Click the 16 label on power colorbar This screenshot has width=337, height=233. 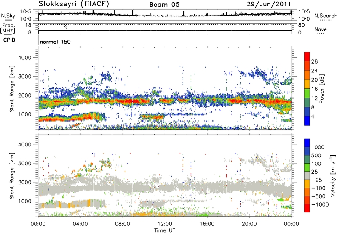coord(314,89)
